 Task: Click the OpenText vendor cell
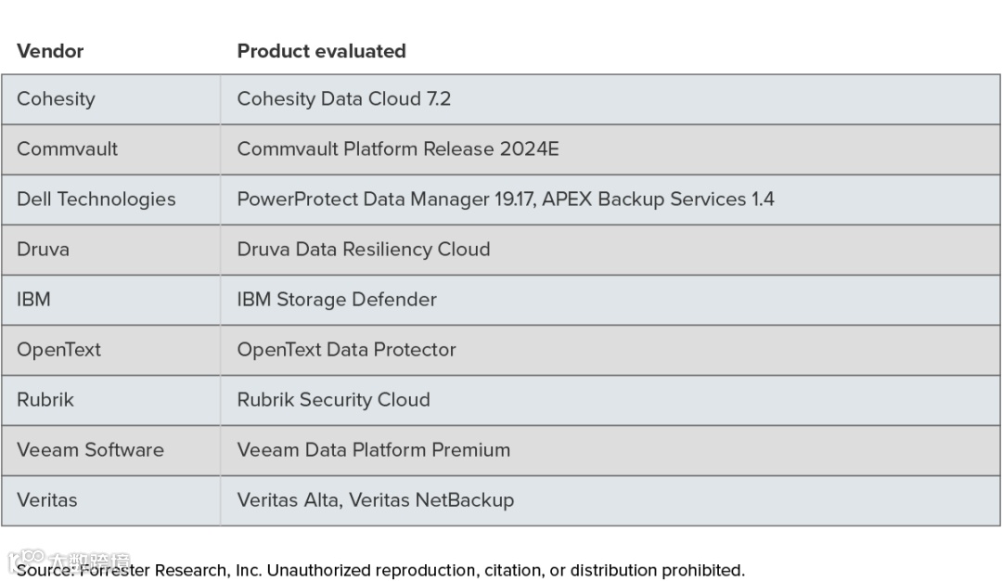[58, 350]
